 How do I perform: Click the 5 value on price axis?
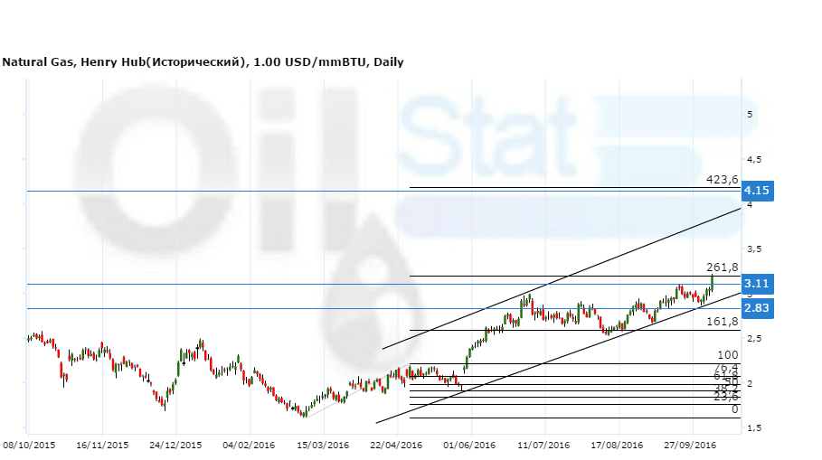coord(750,114)
